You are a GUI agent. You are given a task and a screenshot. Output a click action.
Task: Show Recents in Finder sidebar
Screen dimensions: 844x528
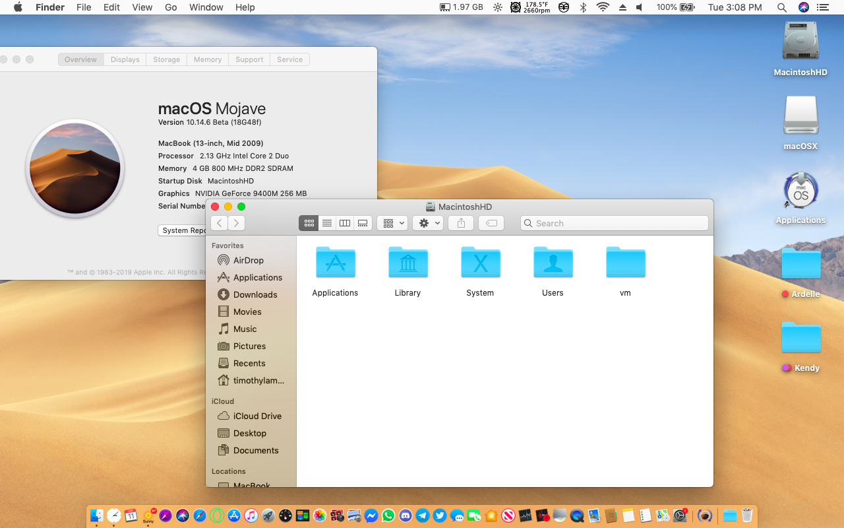tap(251, 363)
